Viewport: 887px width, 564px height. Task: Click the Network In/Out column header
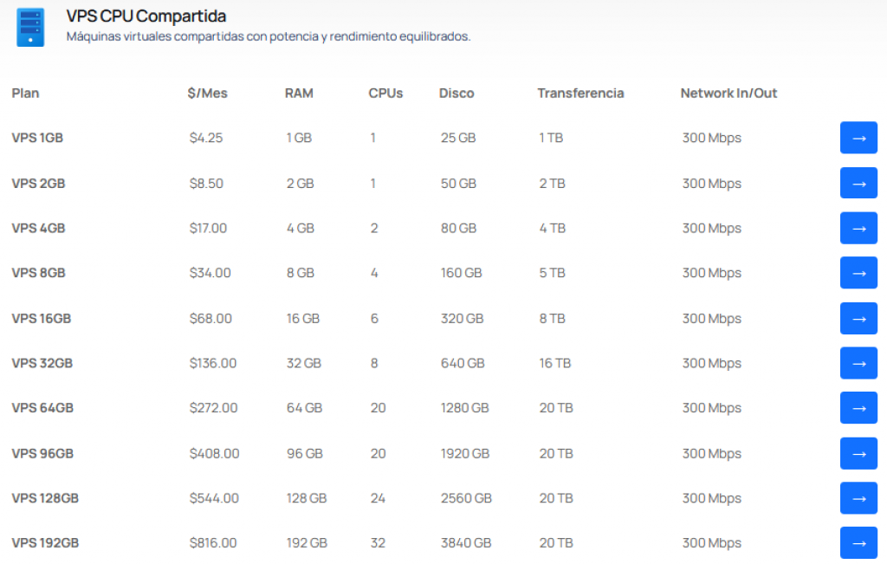click(x=728, y=94)
